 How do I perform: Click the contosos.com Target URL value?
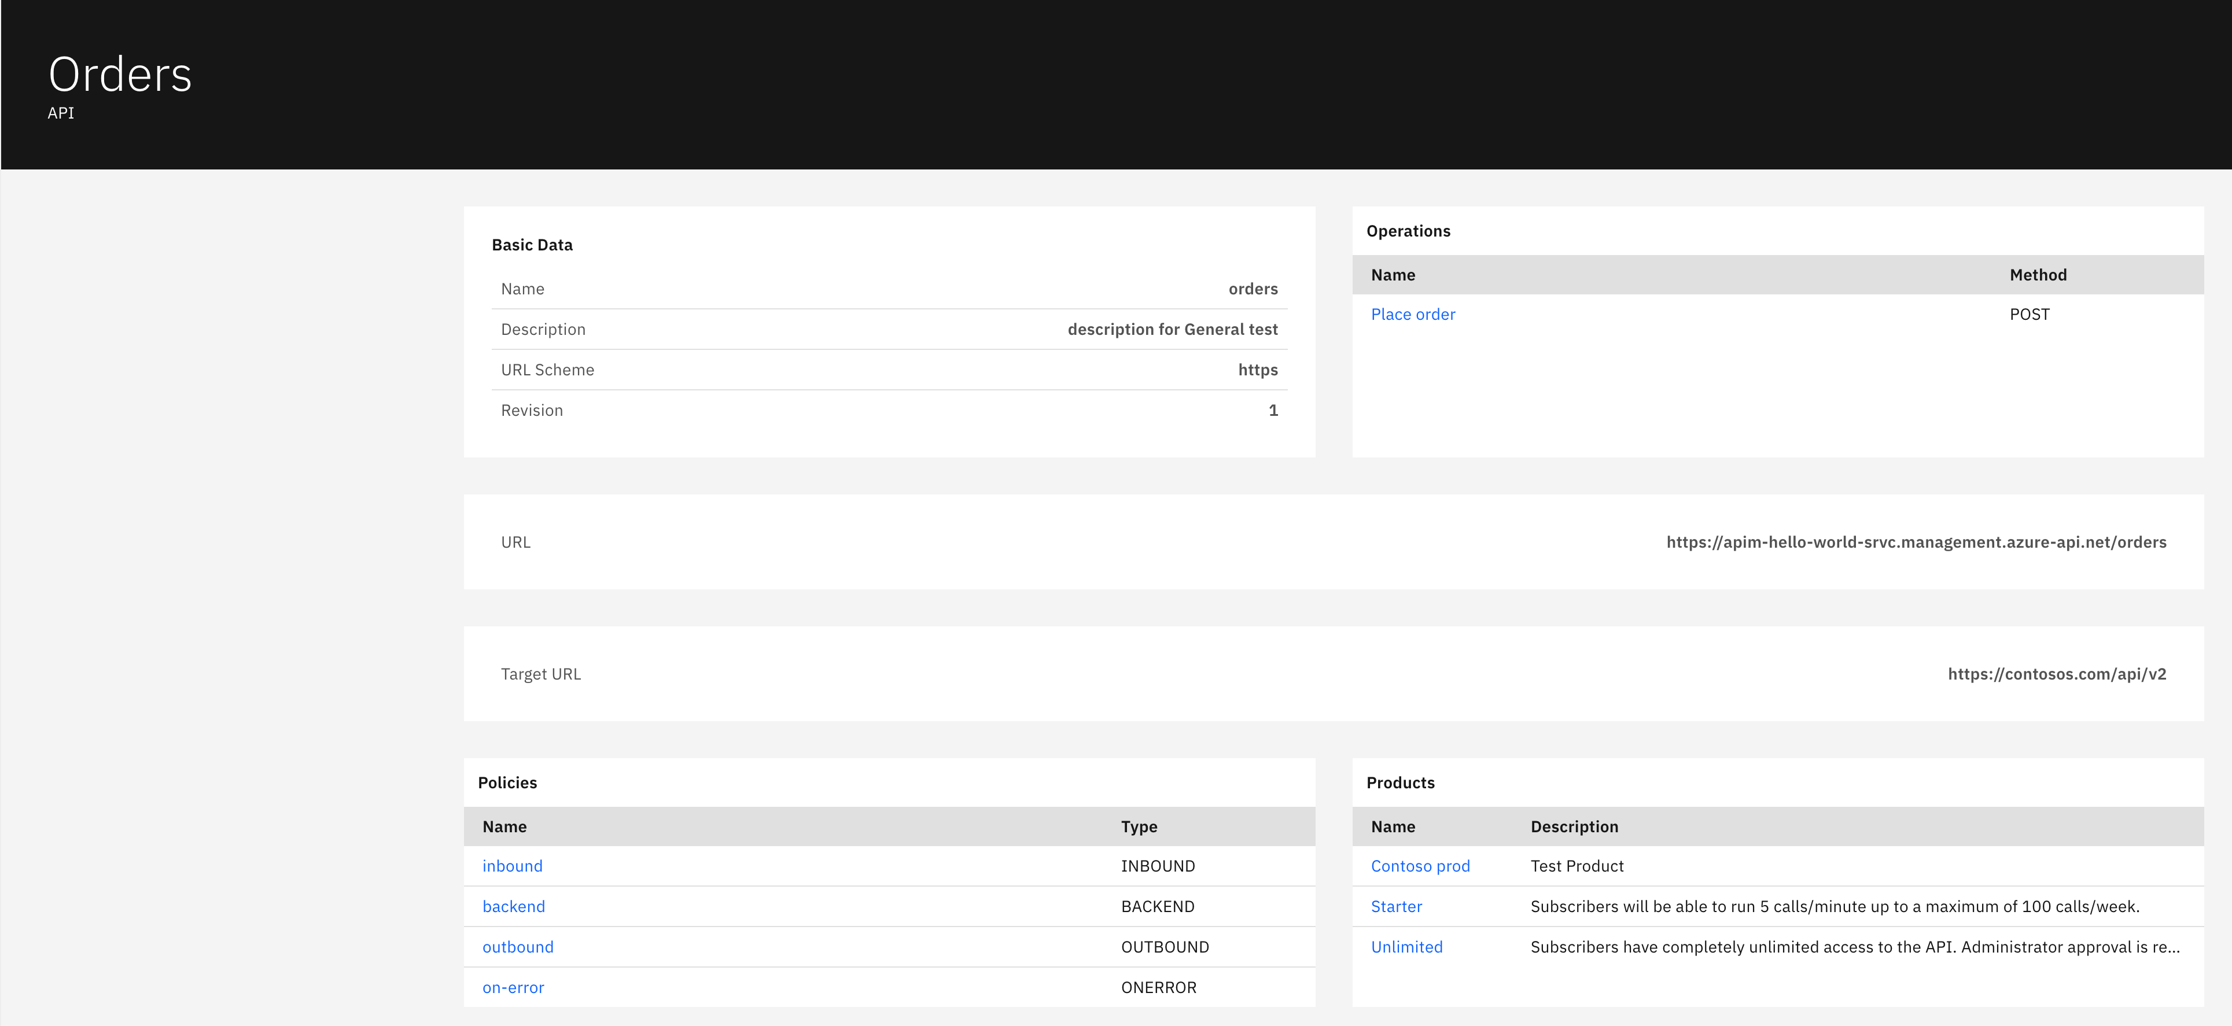tap(2056, 674)
